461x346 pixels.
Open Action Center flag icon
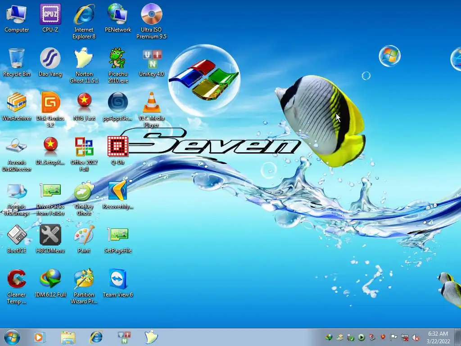pyautogui.click(x=393, y=337)
